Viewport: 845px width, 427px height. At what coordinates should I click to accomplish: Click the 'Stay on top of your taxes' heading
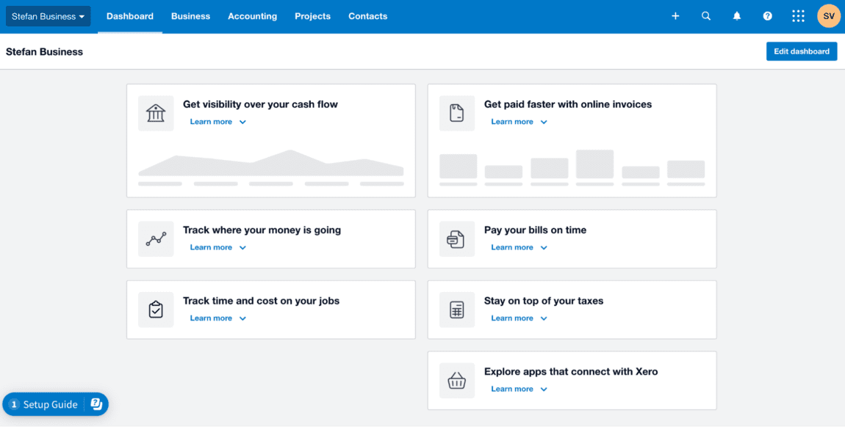pyautogui.click(x=544, y=301)
